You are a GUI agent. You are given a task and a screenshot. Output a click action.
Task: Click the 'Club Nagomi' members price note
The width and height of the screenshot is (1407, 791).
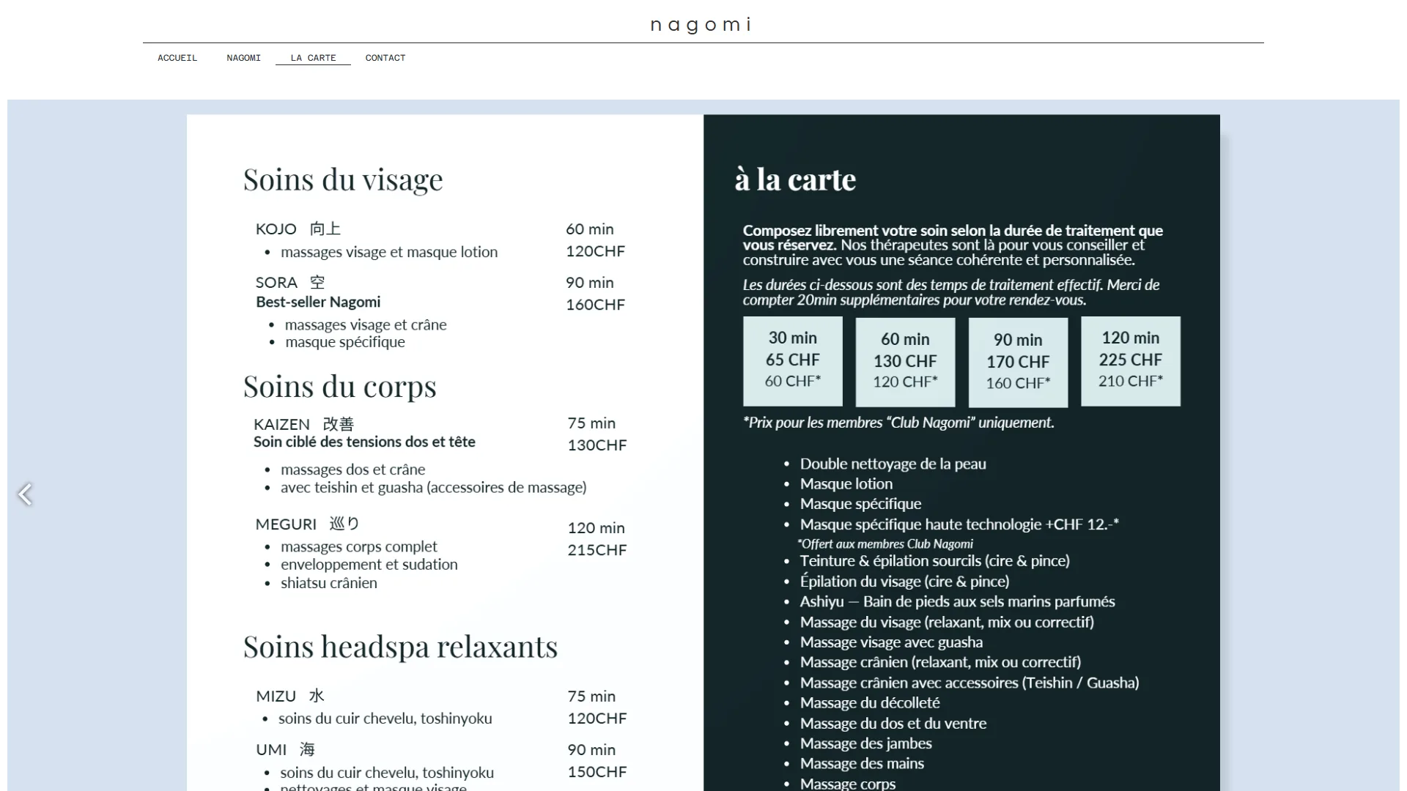pyautogui.click(x=898, y=423)
